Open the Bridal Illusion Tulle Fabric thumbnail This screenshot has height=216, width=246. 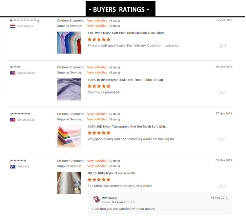point(69,43)
